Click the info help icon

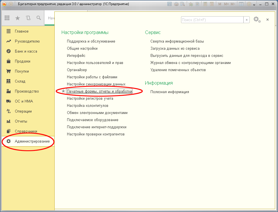[x=249, y=4]
